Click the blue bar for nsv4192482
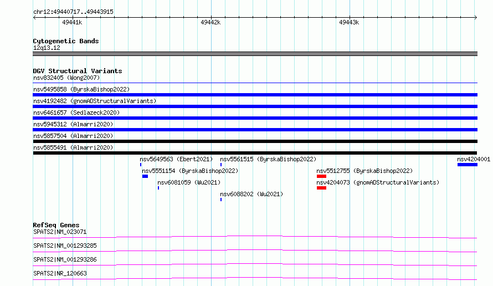The image size is (493, 286). coord(255,106)
